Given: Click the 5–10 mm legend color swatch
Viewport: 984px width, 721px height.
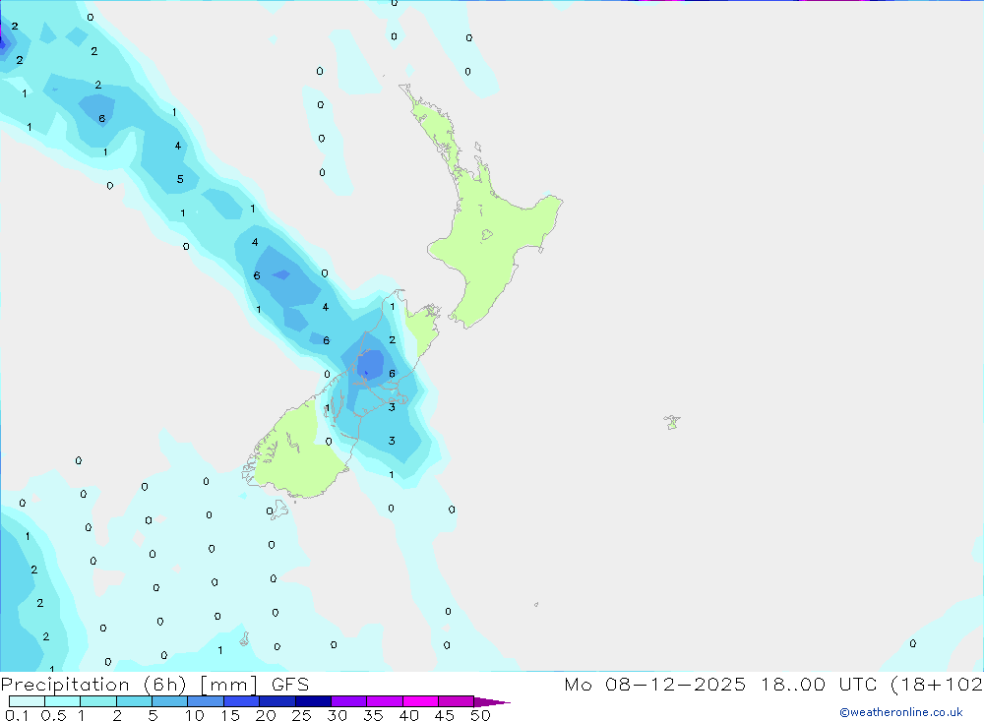Looking at the screenshot, I should (170, 701).
